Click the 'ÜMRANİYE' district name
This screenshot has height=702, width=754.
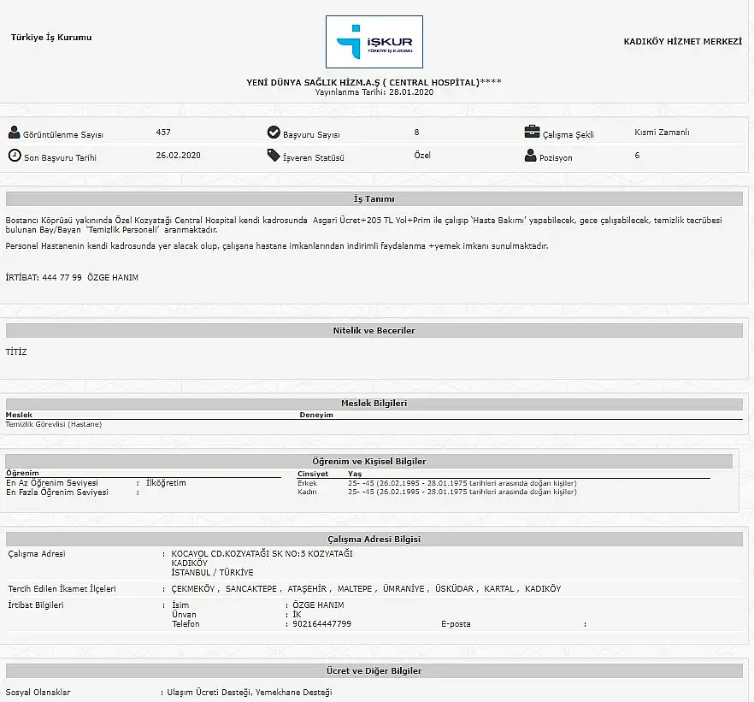coord(404,589)
